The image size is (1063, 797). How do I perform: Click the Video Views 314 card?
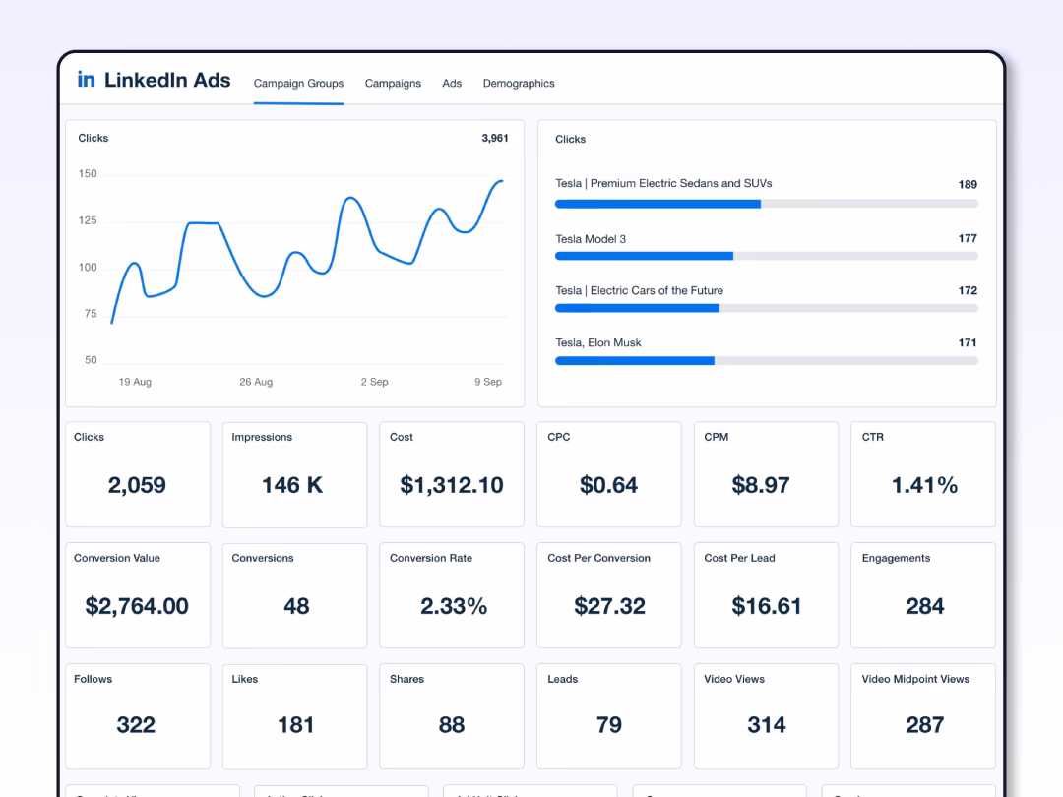(766, 716)
